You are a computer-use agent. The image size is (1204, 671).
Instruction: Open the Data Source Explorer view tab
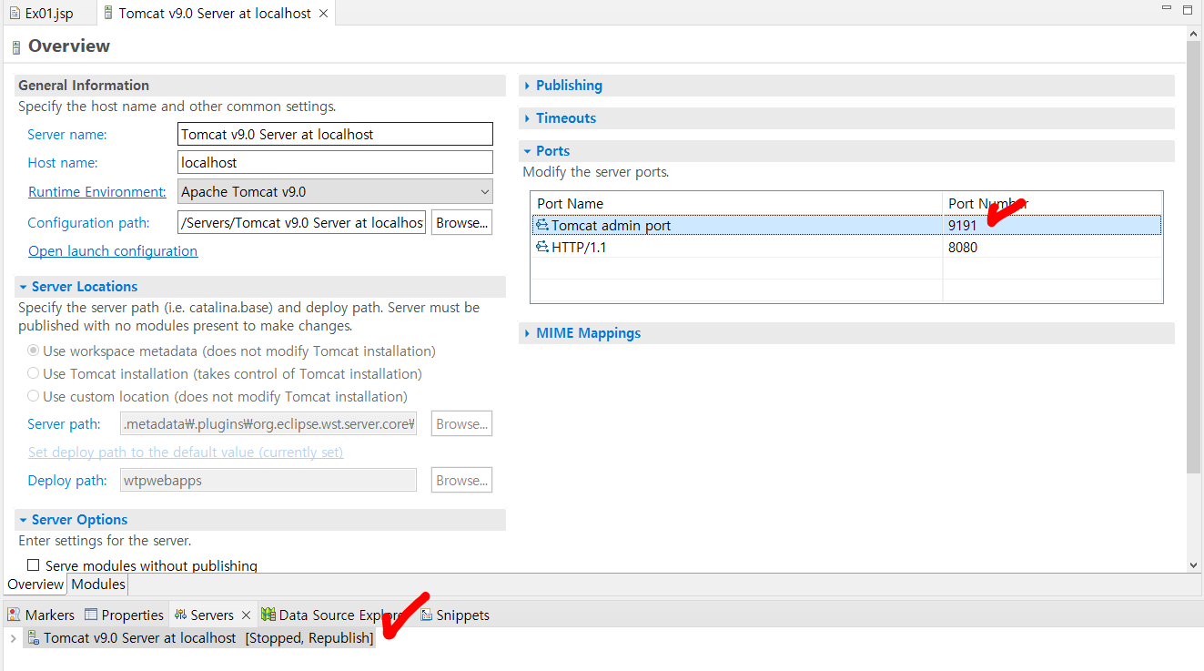[x=333, y=615]
